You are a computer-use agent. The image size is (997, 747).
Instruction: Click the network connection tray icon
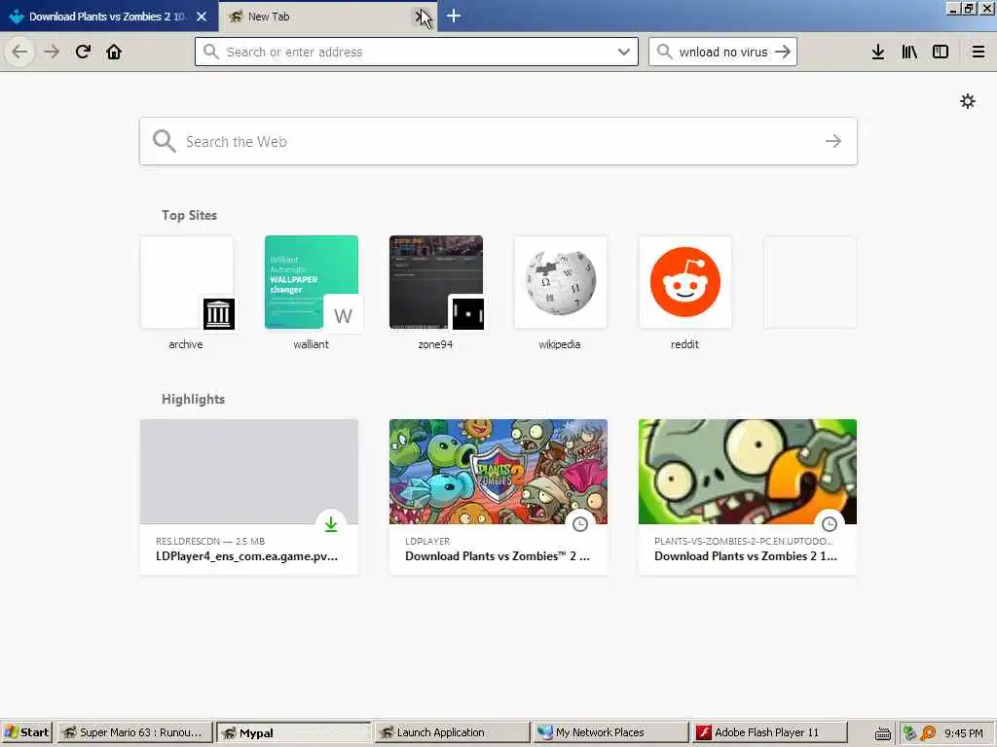(909, 733)
